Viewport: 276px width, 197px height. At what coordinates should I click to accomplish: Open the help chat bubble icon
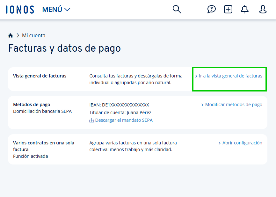click(211, 9)
